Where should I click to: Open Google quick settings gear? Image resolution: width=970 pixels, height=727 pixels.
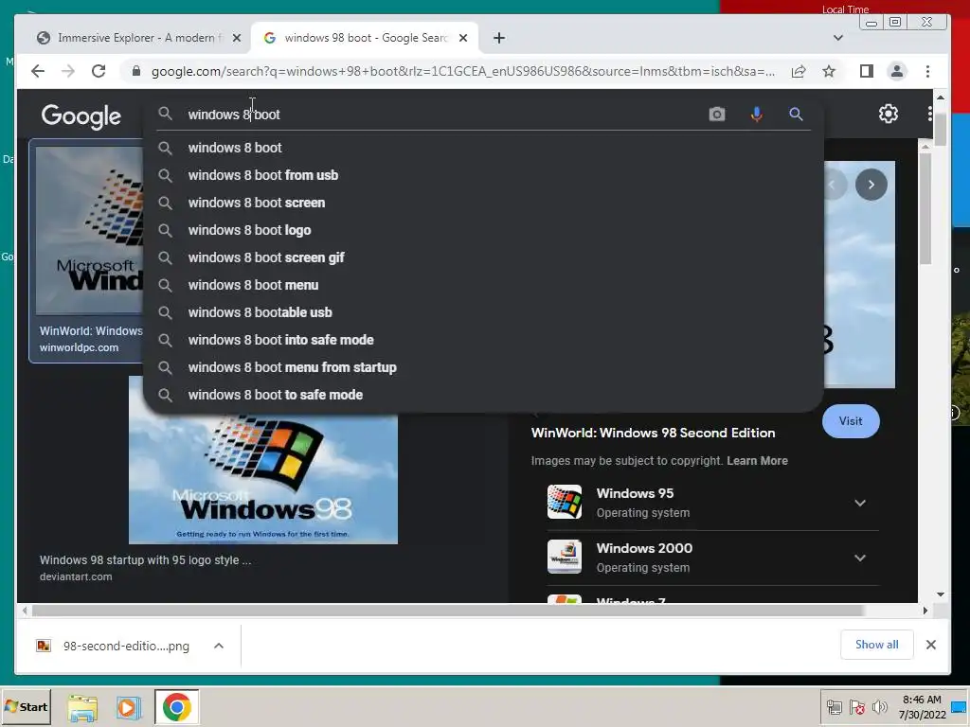[889, 114]
